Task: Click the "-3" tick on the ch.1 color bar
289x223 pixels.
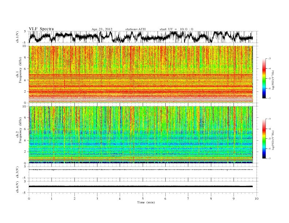Action: pos(269,59)
